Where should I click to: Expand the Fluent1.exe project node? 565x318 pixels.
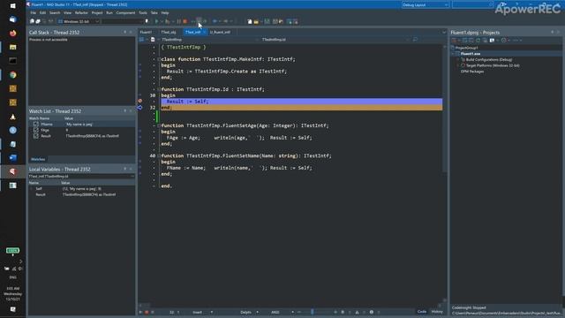click(453, 54)
